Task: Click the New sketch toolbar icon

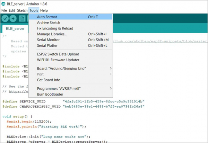Action: point(22,18)
